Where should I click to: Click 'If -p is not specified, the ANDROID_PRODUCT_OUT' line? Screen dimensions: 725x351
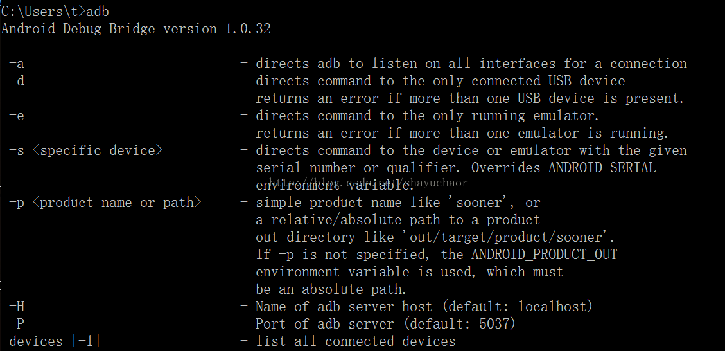click(x=437, y=254)
